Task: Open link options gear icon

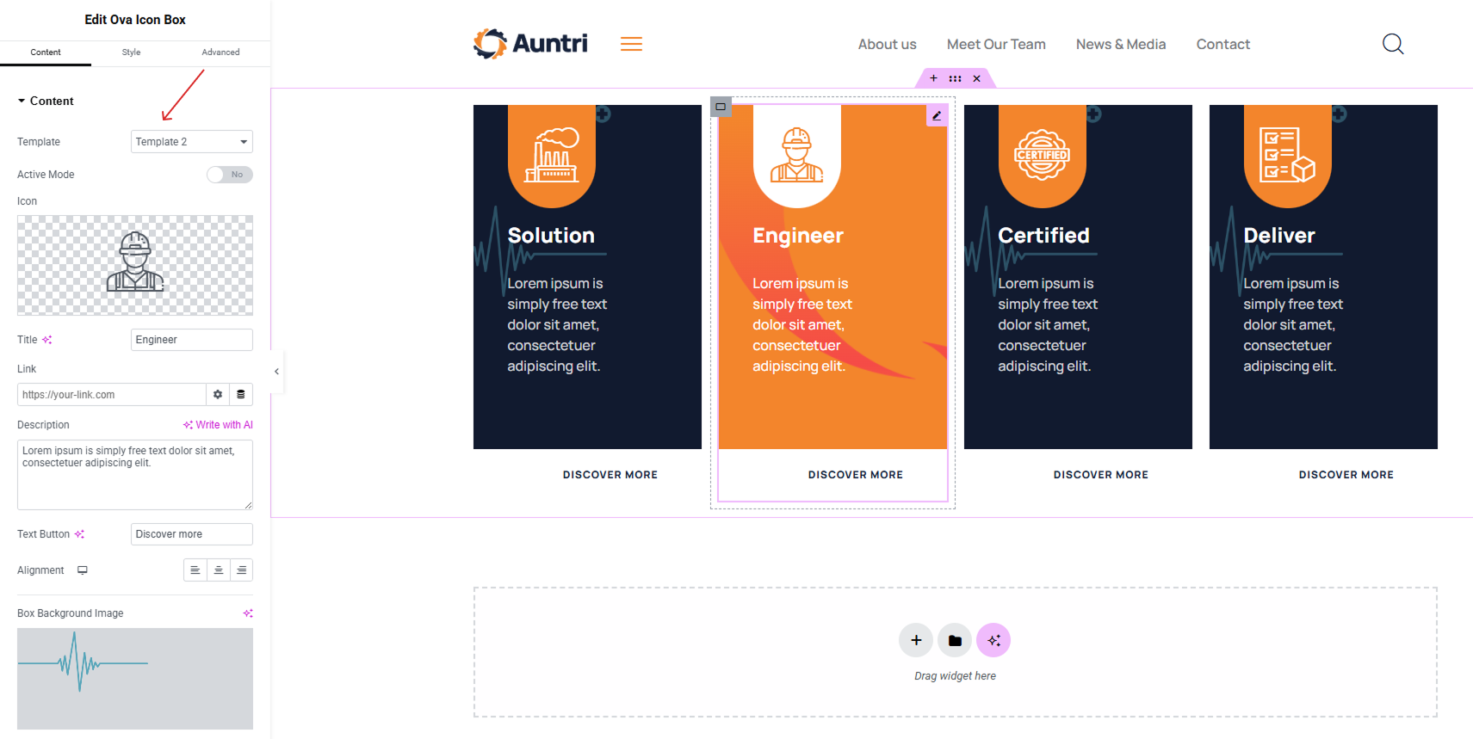Action: 218,395
